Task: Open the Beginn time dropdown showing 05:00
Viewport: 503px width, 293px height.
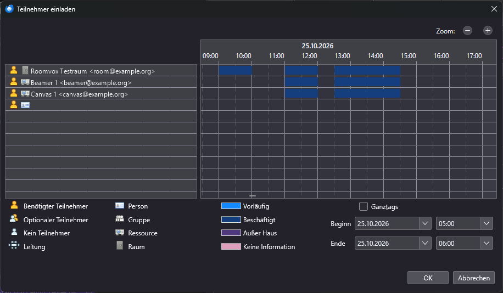Action: (487, 223)
